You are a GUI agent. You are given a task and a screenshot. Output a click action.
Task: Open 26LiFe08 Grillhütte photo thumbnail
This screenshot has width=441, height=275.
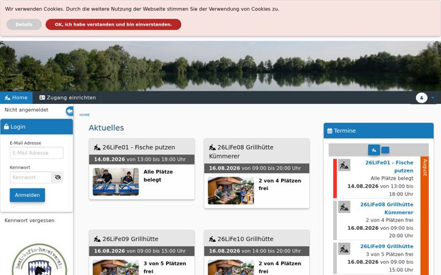click(x=231, y=191)
